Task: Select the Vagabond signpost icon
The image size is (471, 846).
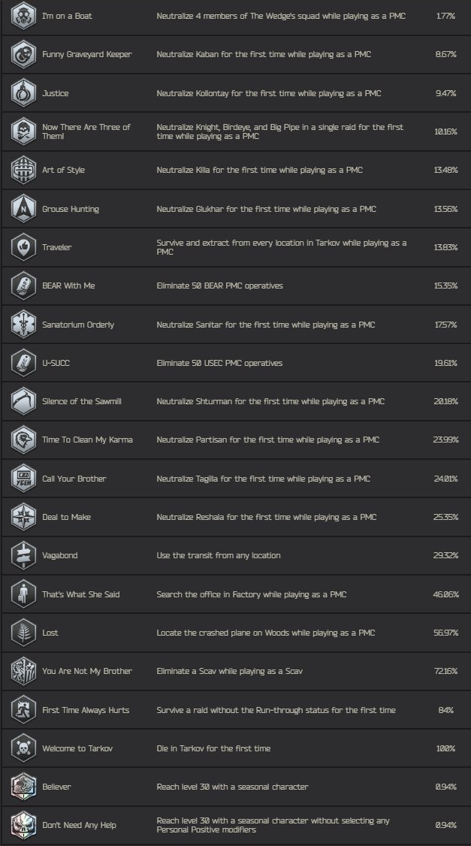Action: click(x=24, y=555)
